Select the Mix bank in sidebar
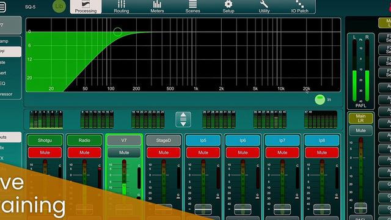The width and height of the screenshot is (391, 220). click(10, 148)
